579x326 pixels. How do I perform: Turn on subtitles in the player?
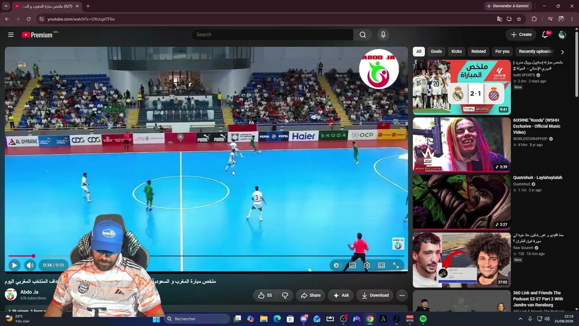click(352, 265)
